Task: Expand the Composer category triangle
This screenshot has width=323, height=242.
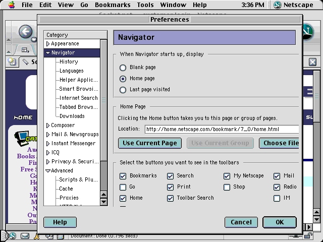Action: click(x=48, y=126)
